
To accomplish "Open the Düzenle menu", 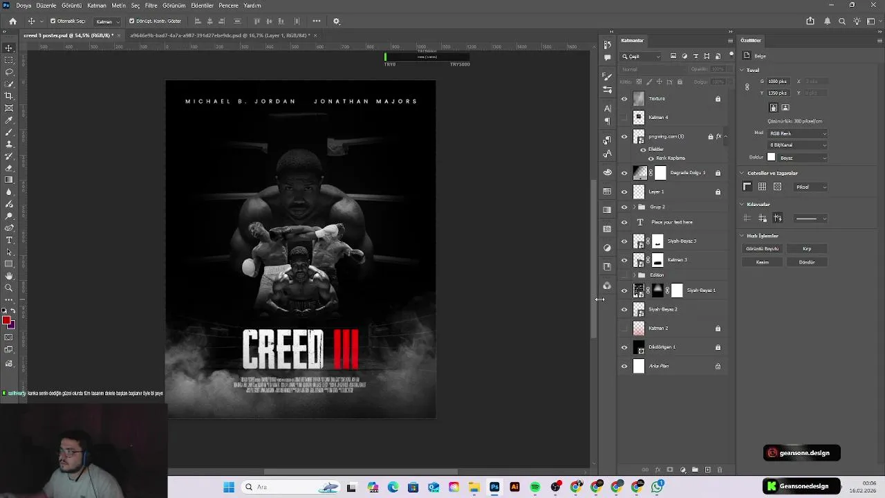I will [46, 6].
